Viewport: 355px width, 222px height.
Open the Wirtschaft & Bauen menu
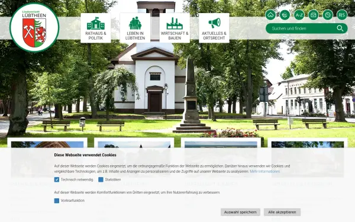pyautogui.click(x=175, y=28)
